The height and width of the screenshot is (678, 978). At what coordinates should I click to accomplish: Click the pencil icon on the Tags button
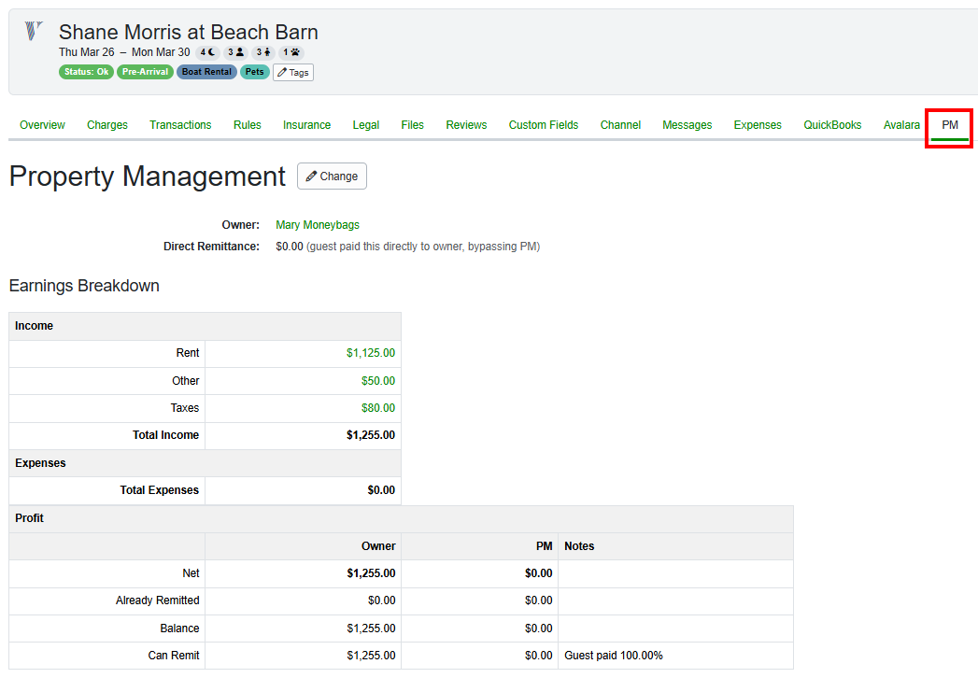pyautogui.click(x=284, y=72)
